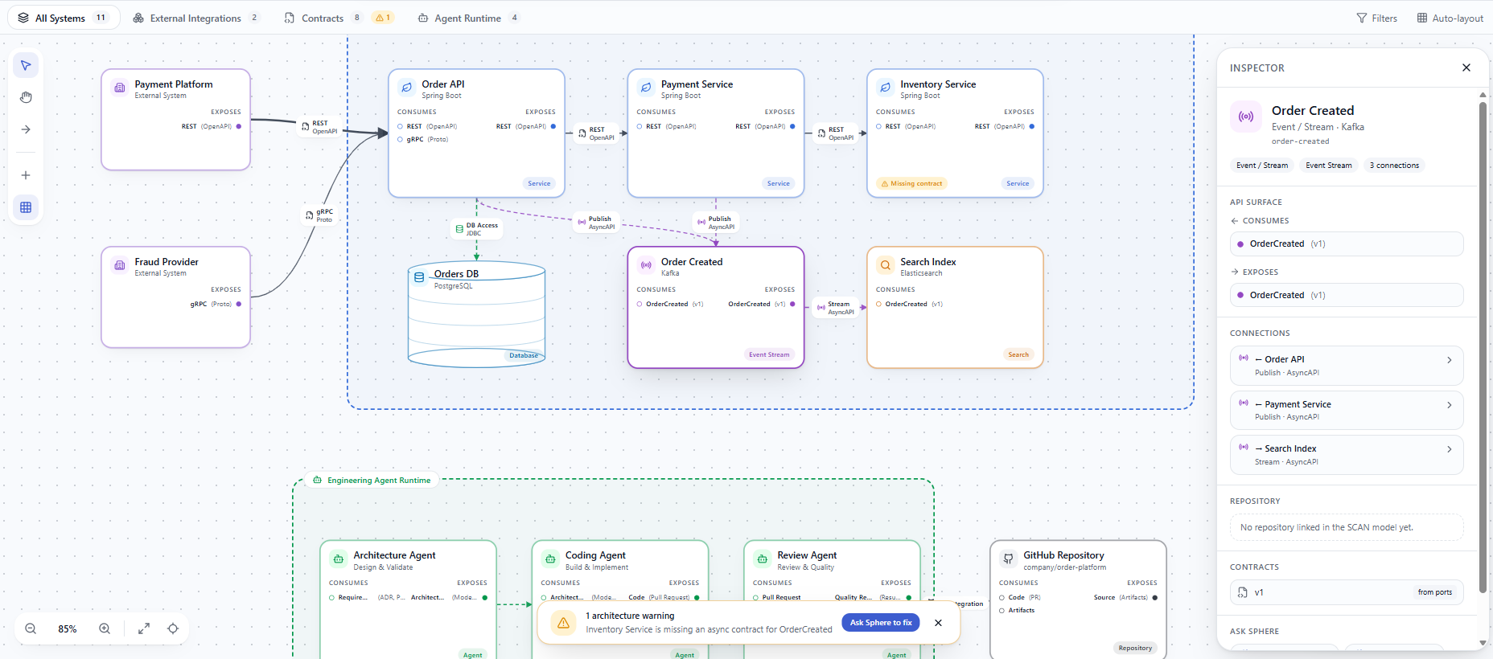Select the Architecture Agent robot icon
The image size is (1493, 659).
(339, 559)
